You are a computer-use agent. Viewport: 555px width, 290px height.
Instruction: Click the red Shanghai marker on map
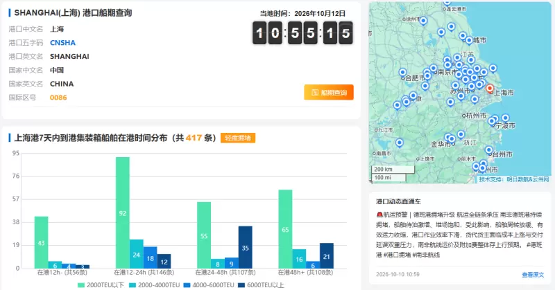[490, 89]
